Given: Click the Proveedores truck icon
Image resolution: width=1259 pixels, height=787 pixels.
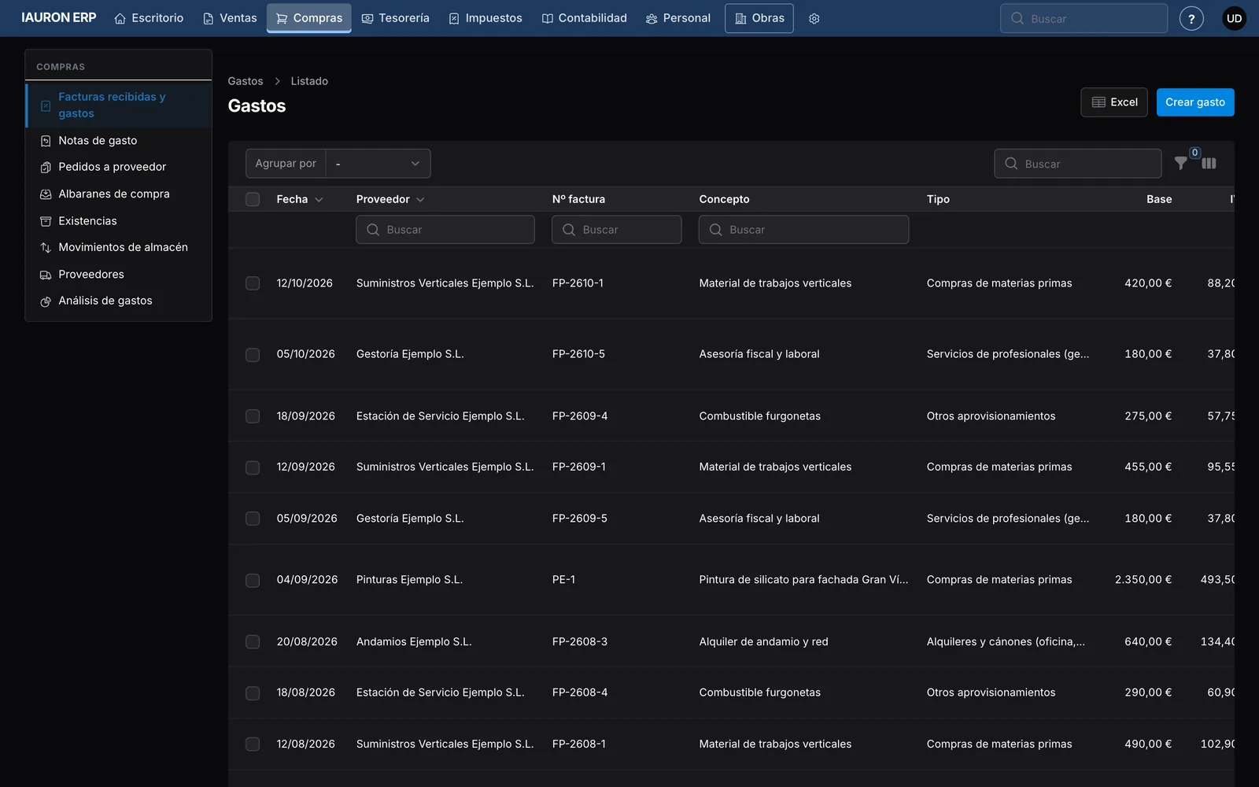Looking at the screenshot, I should 46,275.
